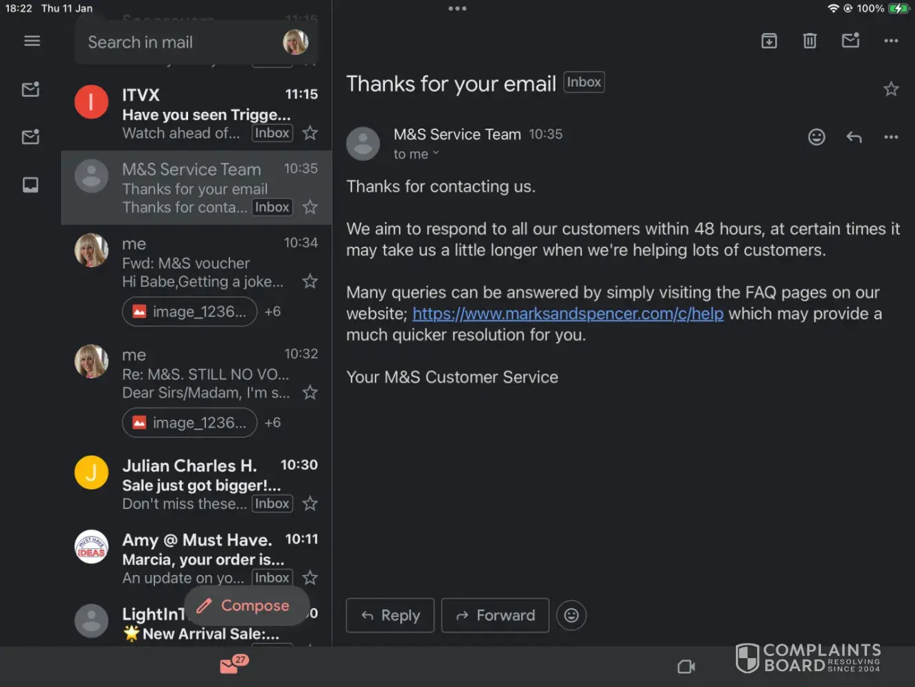Screen dimensions: 915x687
Task: Open the hamburger navigation menu
Action: [x=32, y=41]
